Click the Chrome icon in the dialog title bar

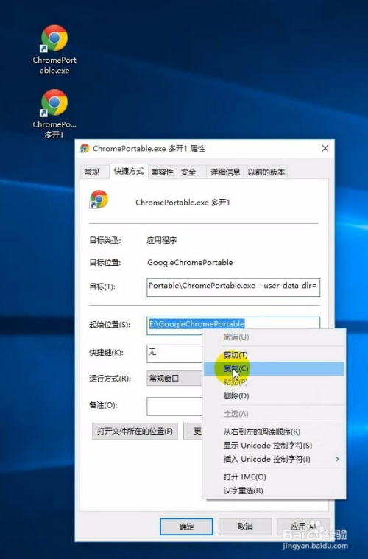pyautogui.click(x=85, y=148)
